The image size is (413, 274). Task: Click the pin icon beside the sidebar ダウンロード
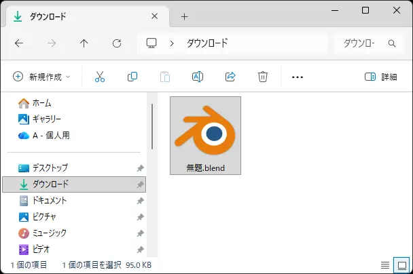[x=140, y=184]
